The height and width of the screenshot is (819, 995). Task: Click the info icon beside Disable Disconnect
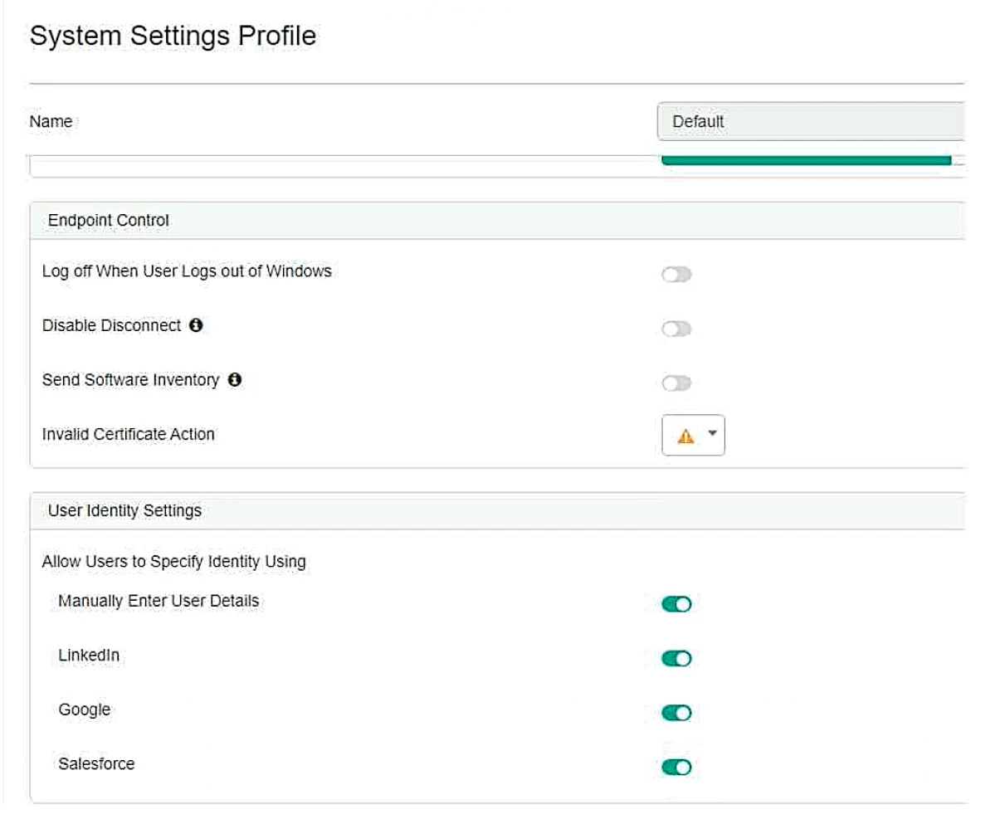tap(196, 326)
